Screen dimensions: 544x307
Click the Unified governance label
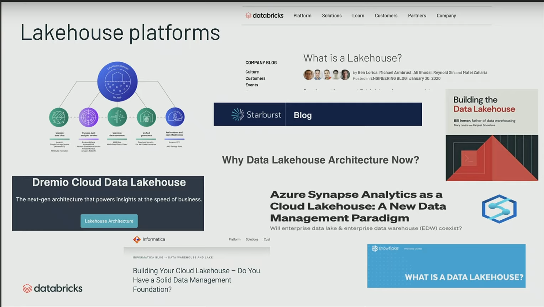pyautogui.click(x=146, y=134)
